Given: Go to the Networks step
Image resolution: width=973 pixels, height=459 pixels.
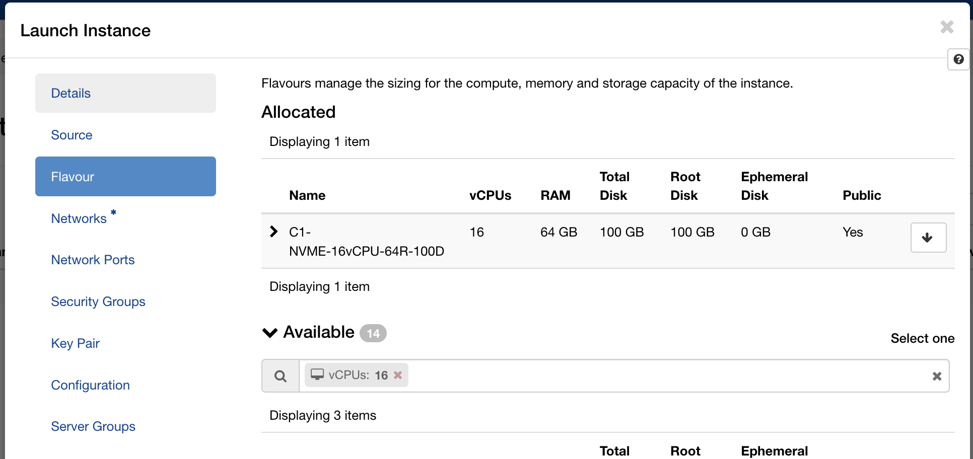Looking at the screenshot, I should click(125, 218).
